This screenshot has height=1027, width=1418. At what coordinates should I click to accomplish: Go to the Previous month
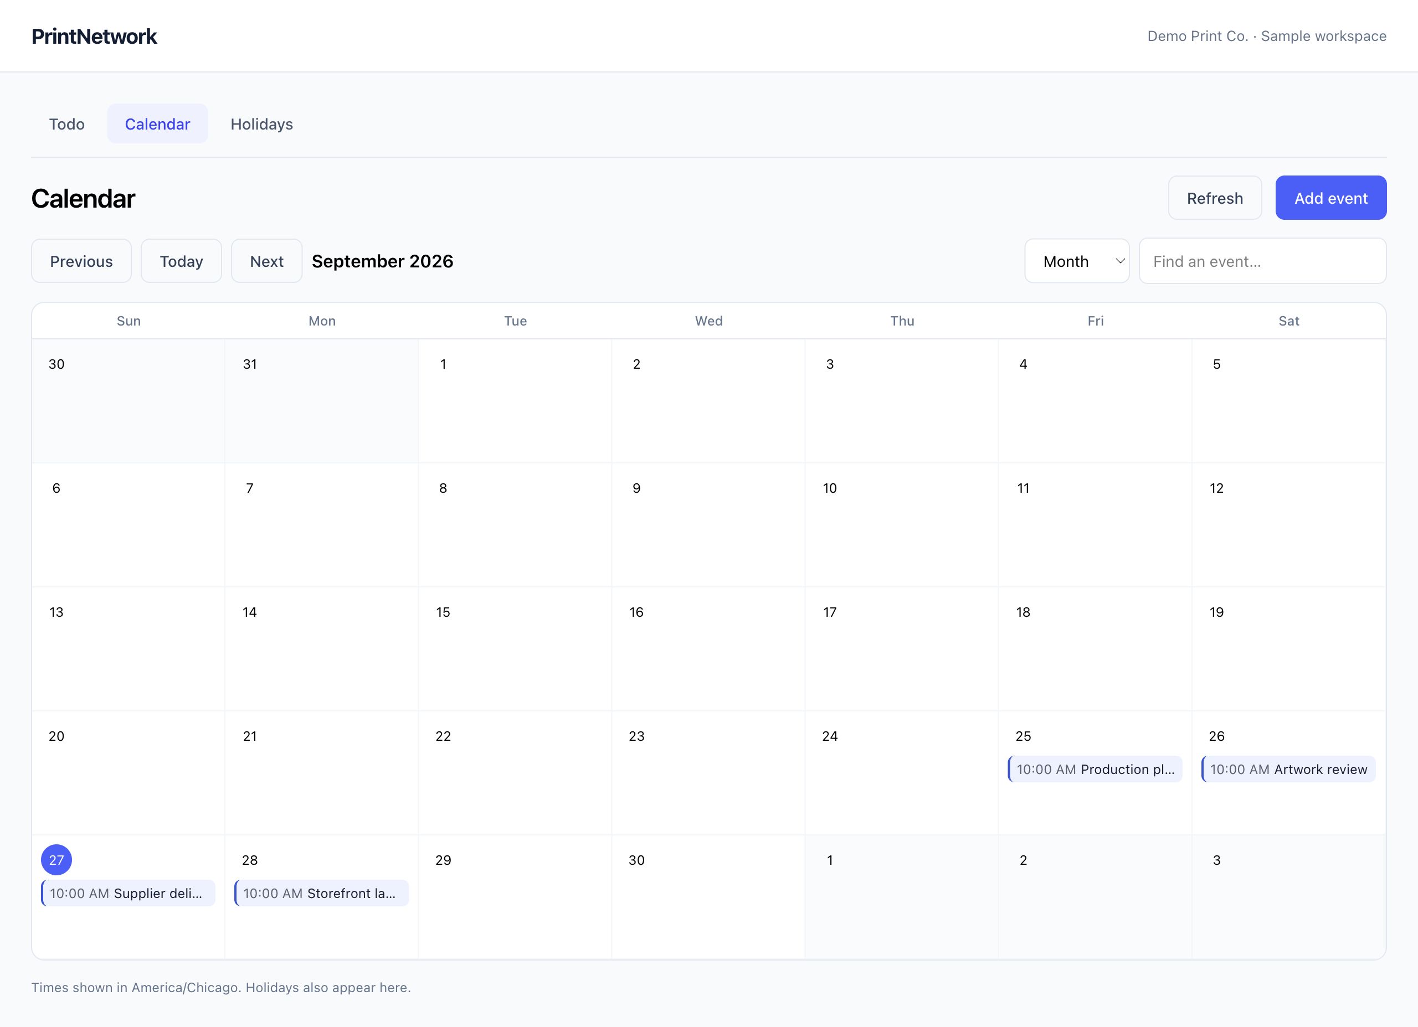click(x=81, y=261)
